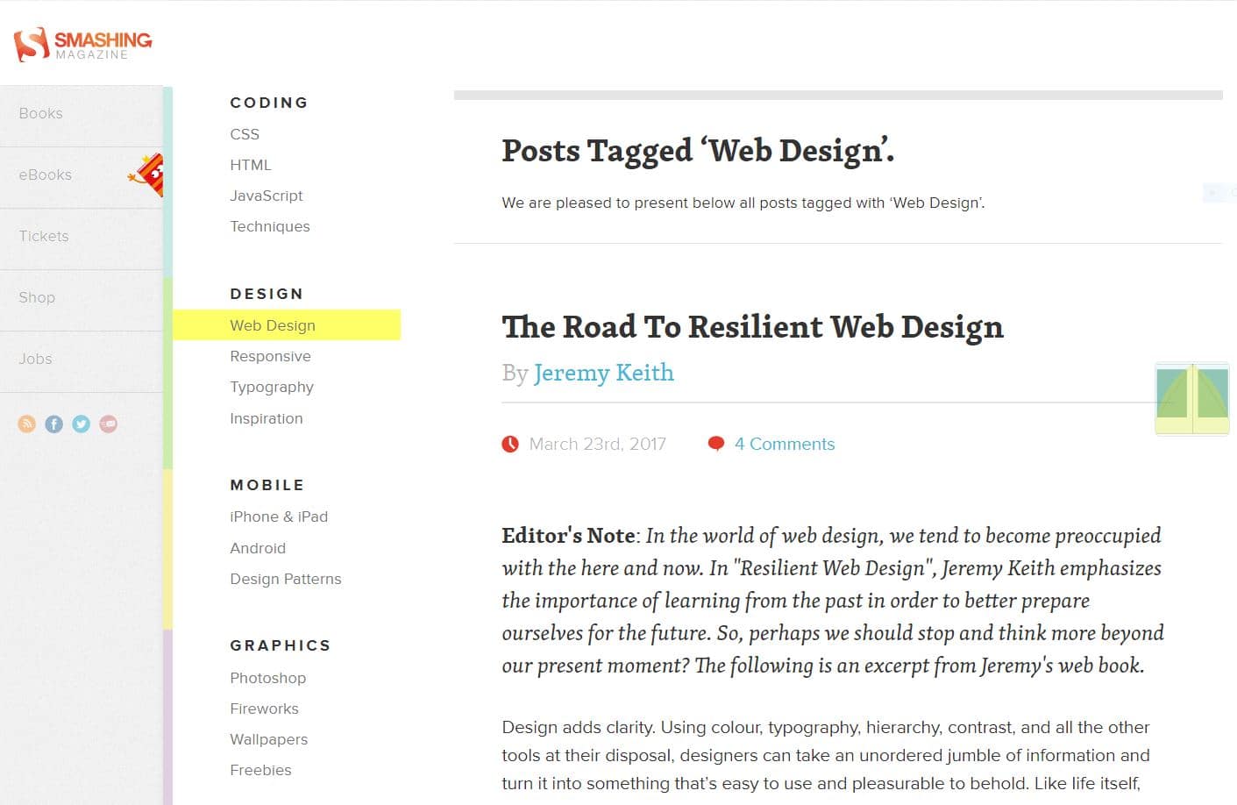Open the RSS feed icon
This screenshot has width=1237, height=805.
pyautogui.click(x=27, y=424)
